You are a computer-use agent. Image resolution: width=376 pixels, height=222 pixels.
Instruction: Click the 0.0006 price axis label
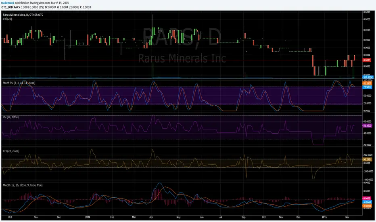367,48
